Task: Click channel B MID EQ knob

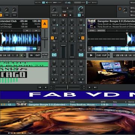Action: click(72, 30)
